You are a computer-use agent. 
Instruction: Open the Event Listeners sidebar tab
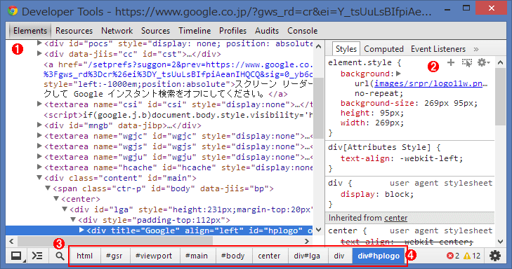point(438,49)
